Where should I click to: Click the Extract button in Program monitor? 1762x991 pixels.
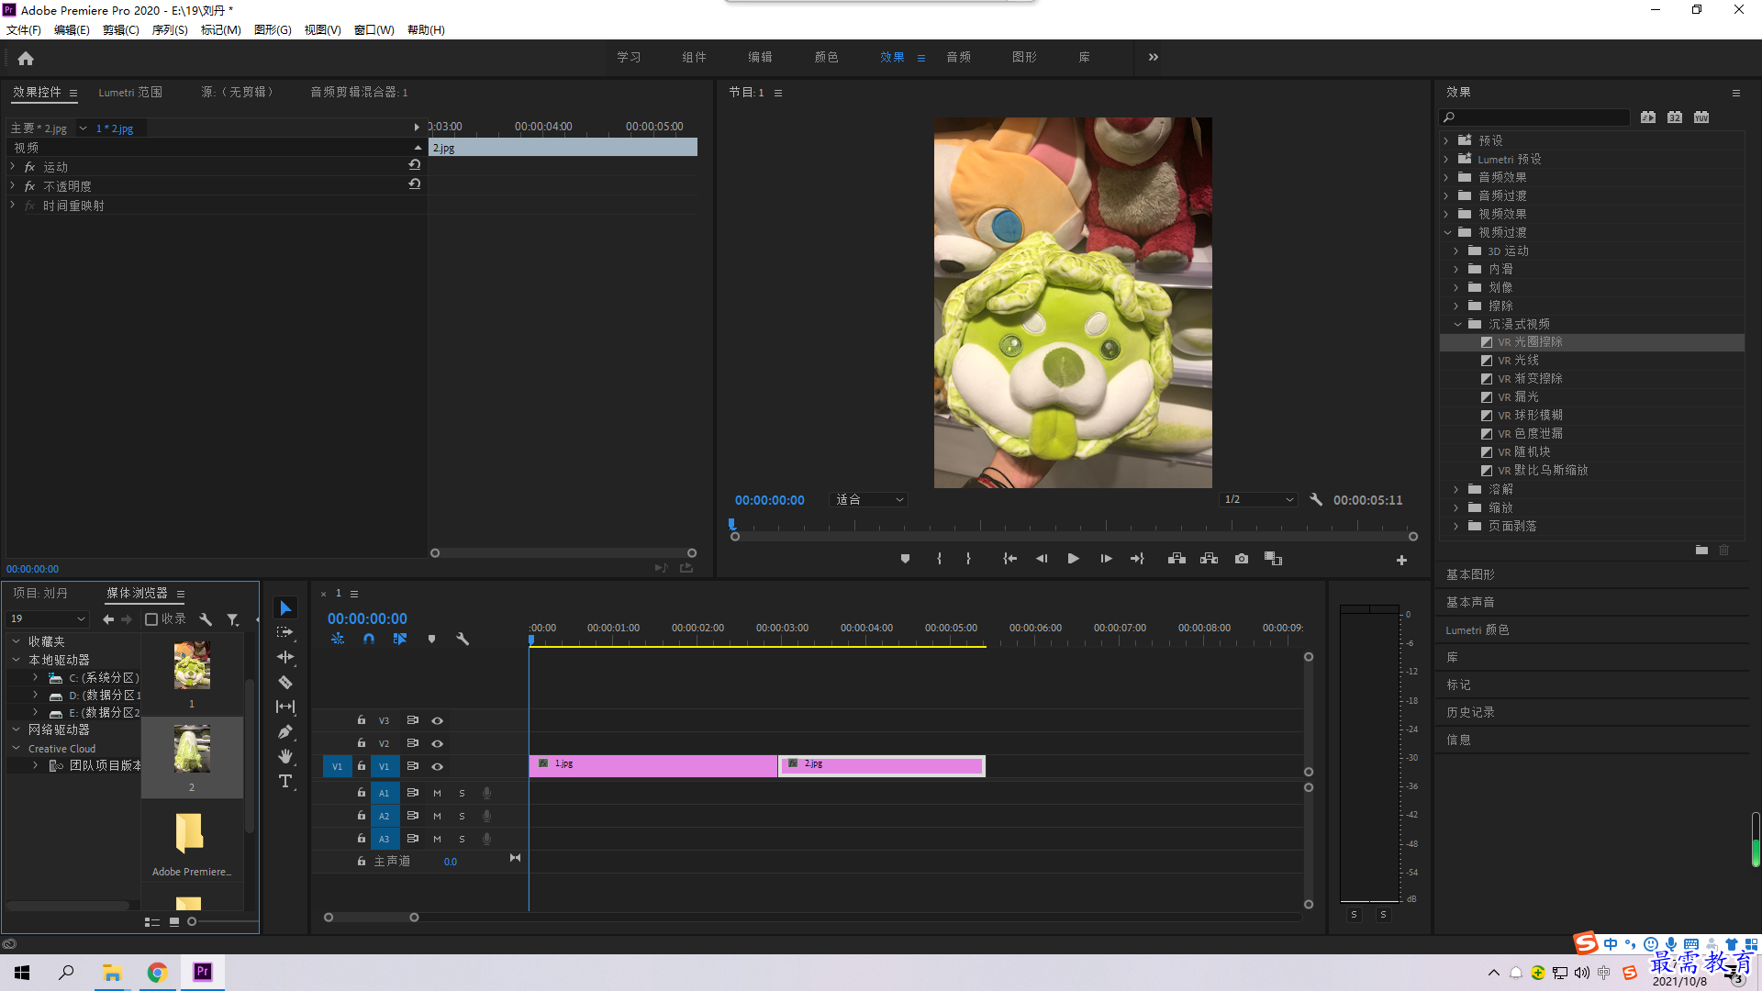(x=1209, y=559)
